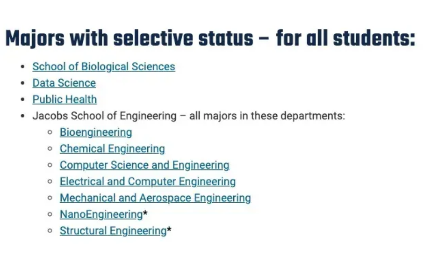Click the bullet beside Jacobs School of Engineering
424x265 pixels.
point(23,116)
